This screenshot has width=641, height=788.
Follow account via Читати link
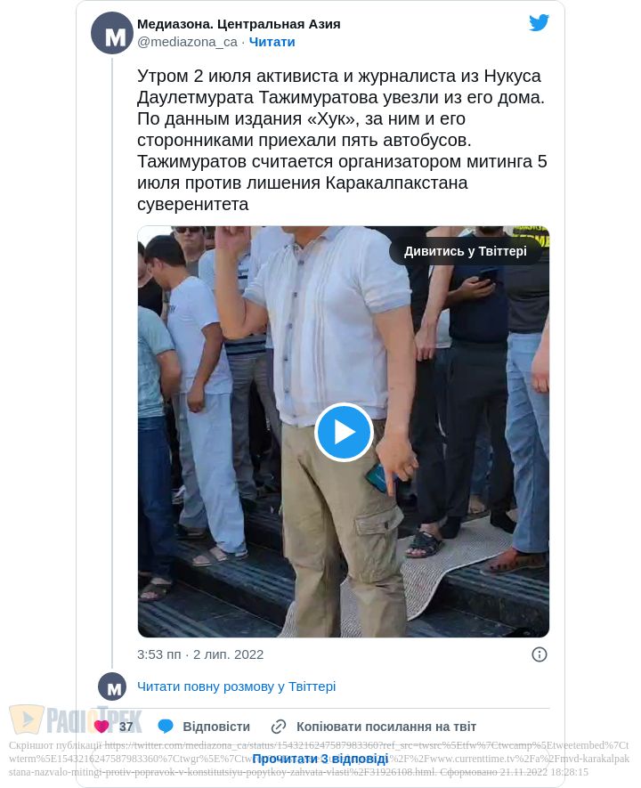[272, 42]
